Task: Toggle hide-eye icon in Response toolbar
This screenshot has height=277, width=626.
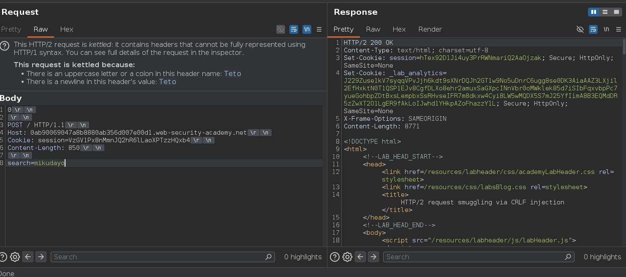Action: [x=580, y=29]
